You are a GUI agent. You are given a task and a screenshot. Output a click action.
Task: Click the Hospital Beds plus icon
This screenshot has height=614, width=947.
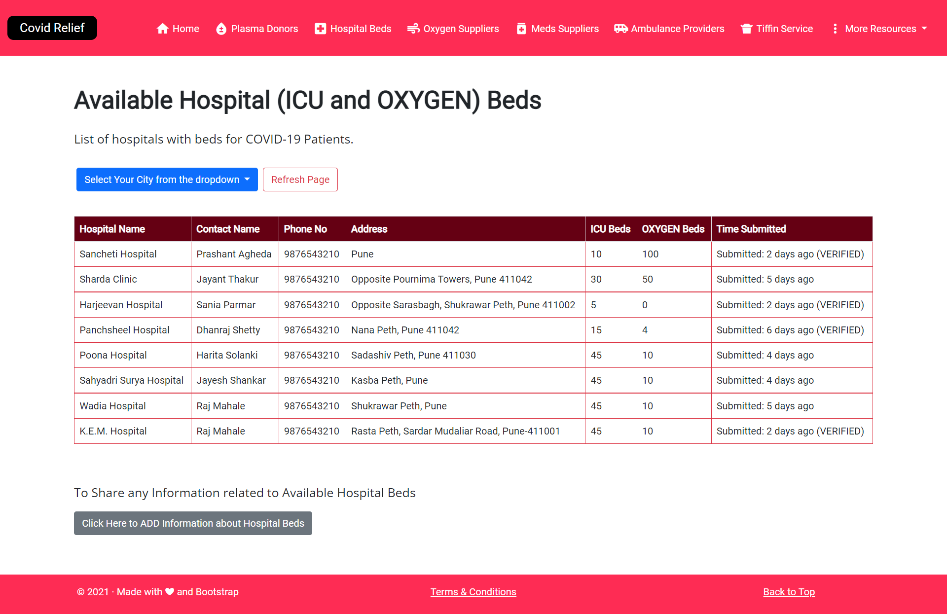320,29
